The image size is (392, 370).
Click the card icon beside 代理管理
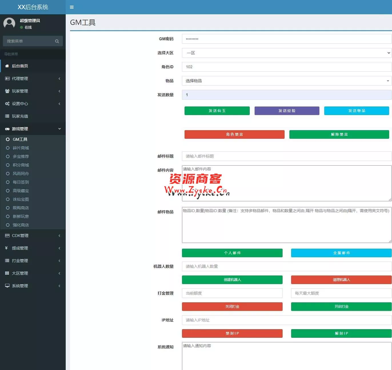[x=7, y=79]
